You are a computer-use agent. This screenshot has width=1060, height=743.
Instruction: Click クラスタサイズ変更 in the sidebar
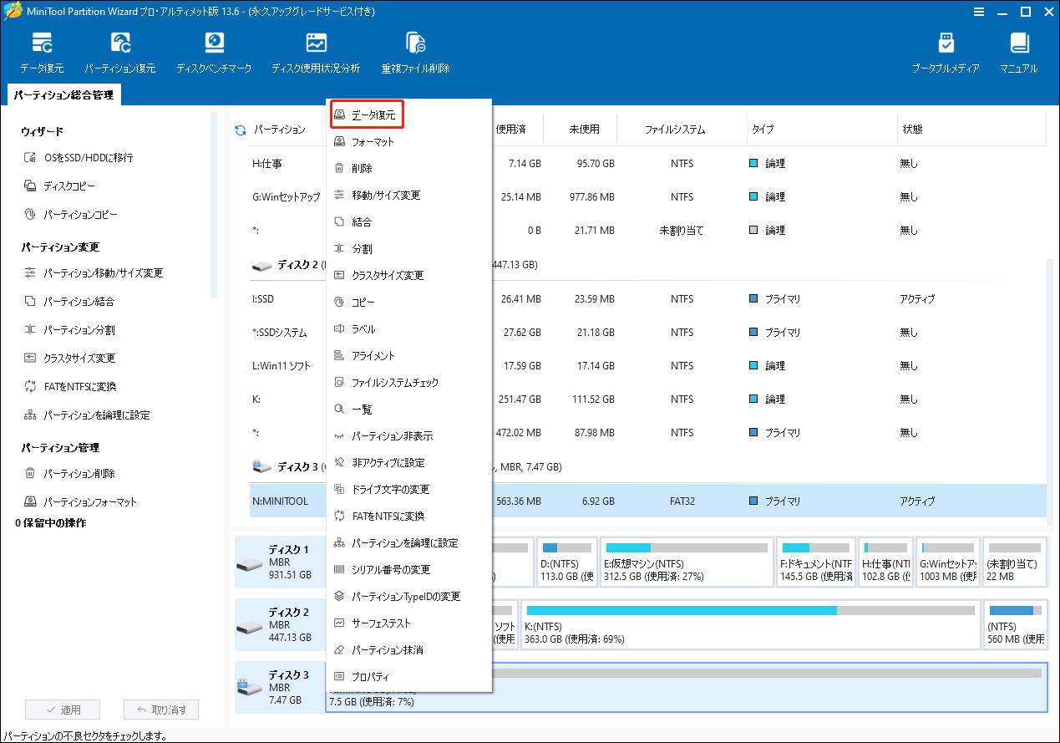tap(69, 359)
